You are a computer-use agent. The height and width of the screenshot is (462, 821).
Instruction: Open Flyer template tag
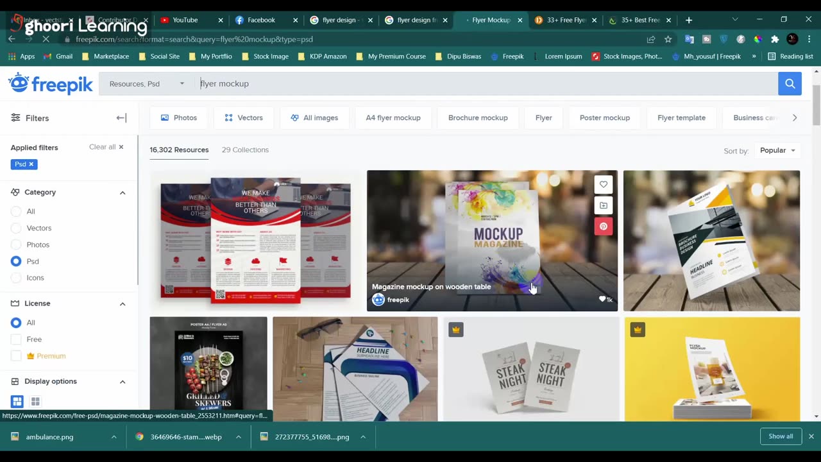click(681, 118)
